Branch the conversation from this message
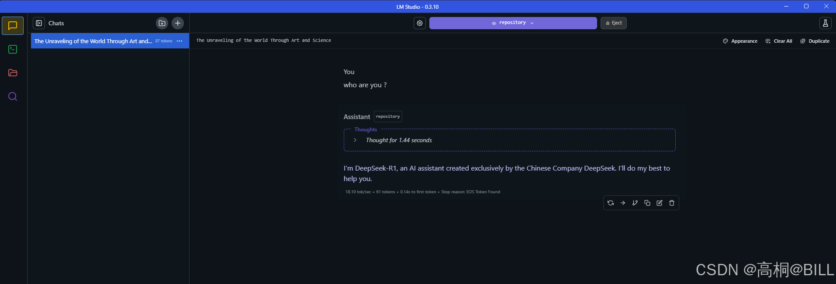The height and width of the screenshot is (284, 836). pos(635,203)
